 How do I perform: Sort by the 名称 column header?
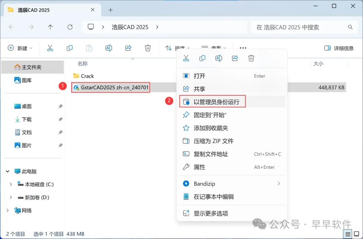tap(83, 63)
